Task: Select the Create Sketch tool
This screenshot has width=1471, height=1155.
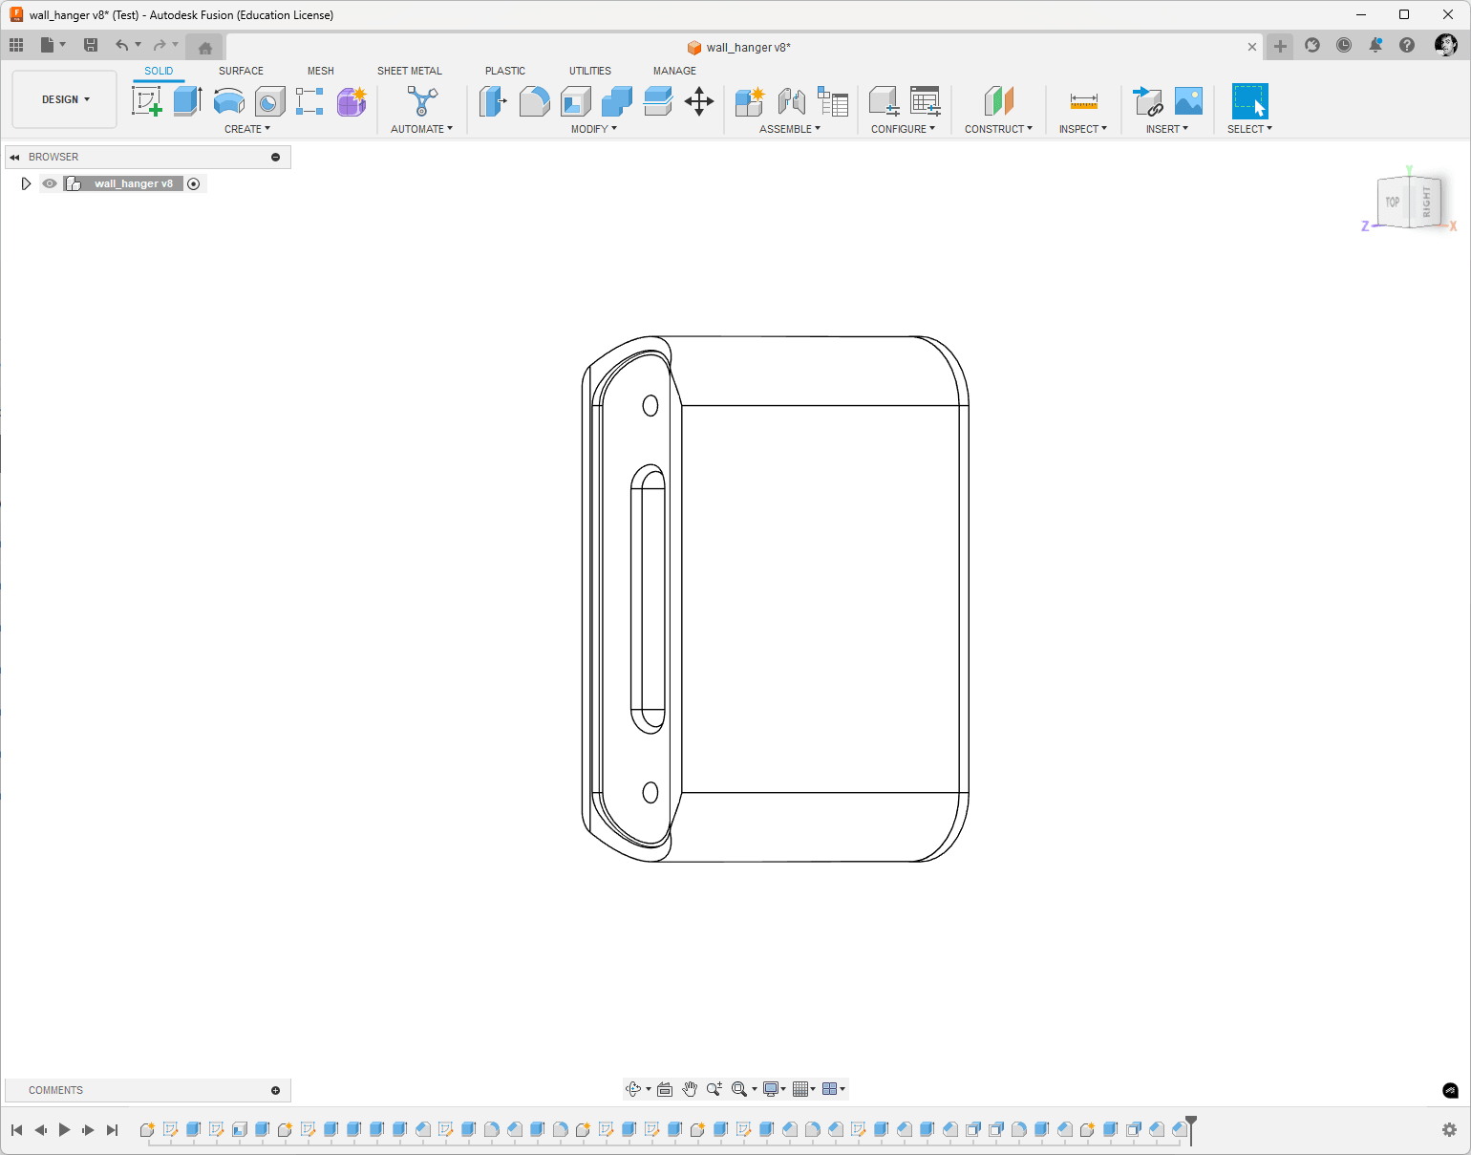Action: (146, 100)
